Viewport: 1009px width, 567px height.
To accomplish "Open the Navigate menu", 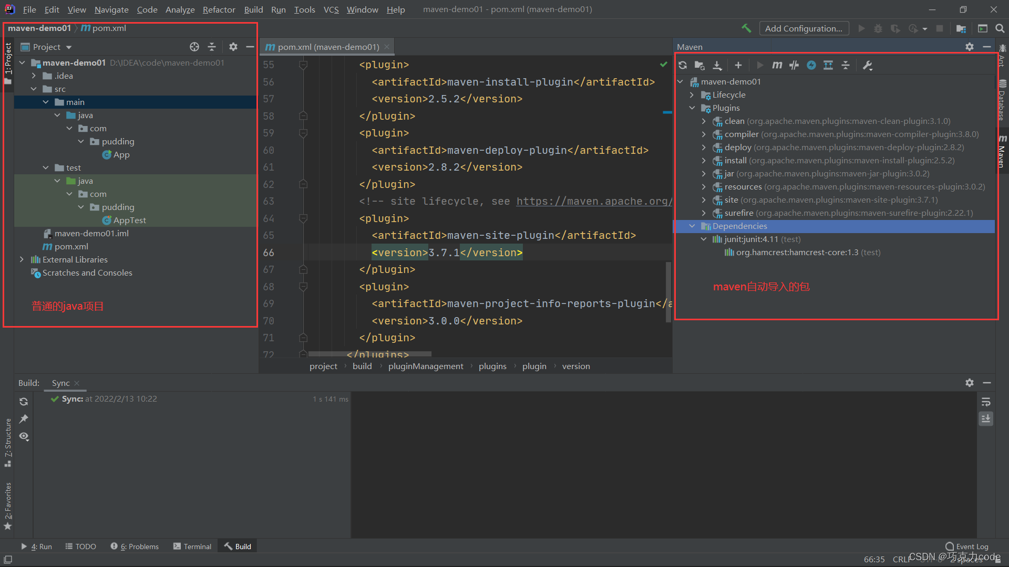I will [x=111, y=9].
